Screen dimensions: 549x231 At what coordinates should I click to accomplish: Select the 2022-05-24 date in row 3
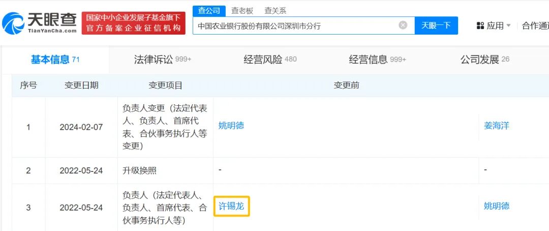tap(81, 208)
